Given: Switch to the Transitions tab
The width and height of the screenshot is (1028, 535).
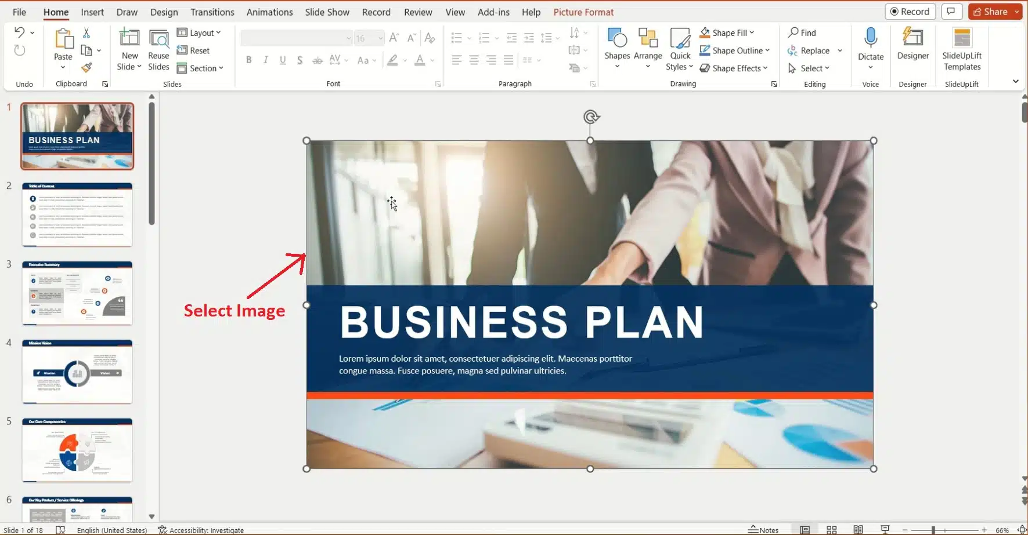Looking at the screenshot, I should [x=212, y=12].
